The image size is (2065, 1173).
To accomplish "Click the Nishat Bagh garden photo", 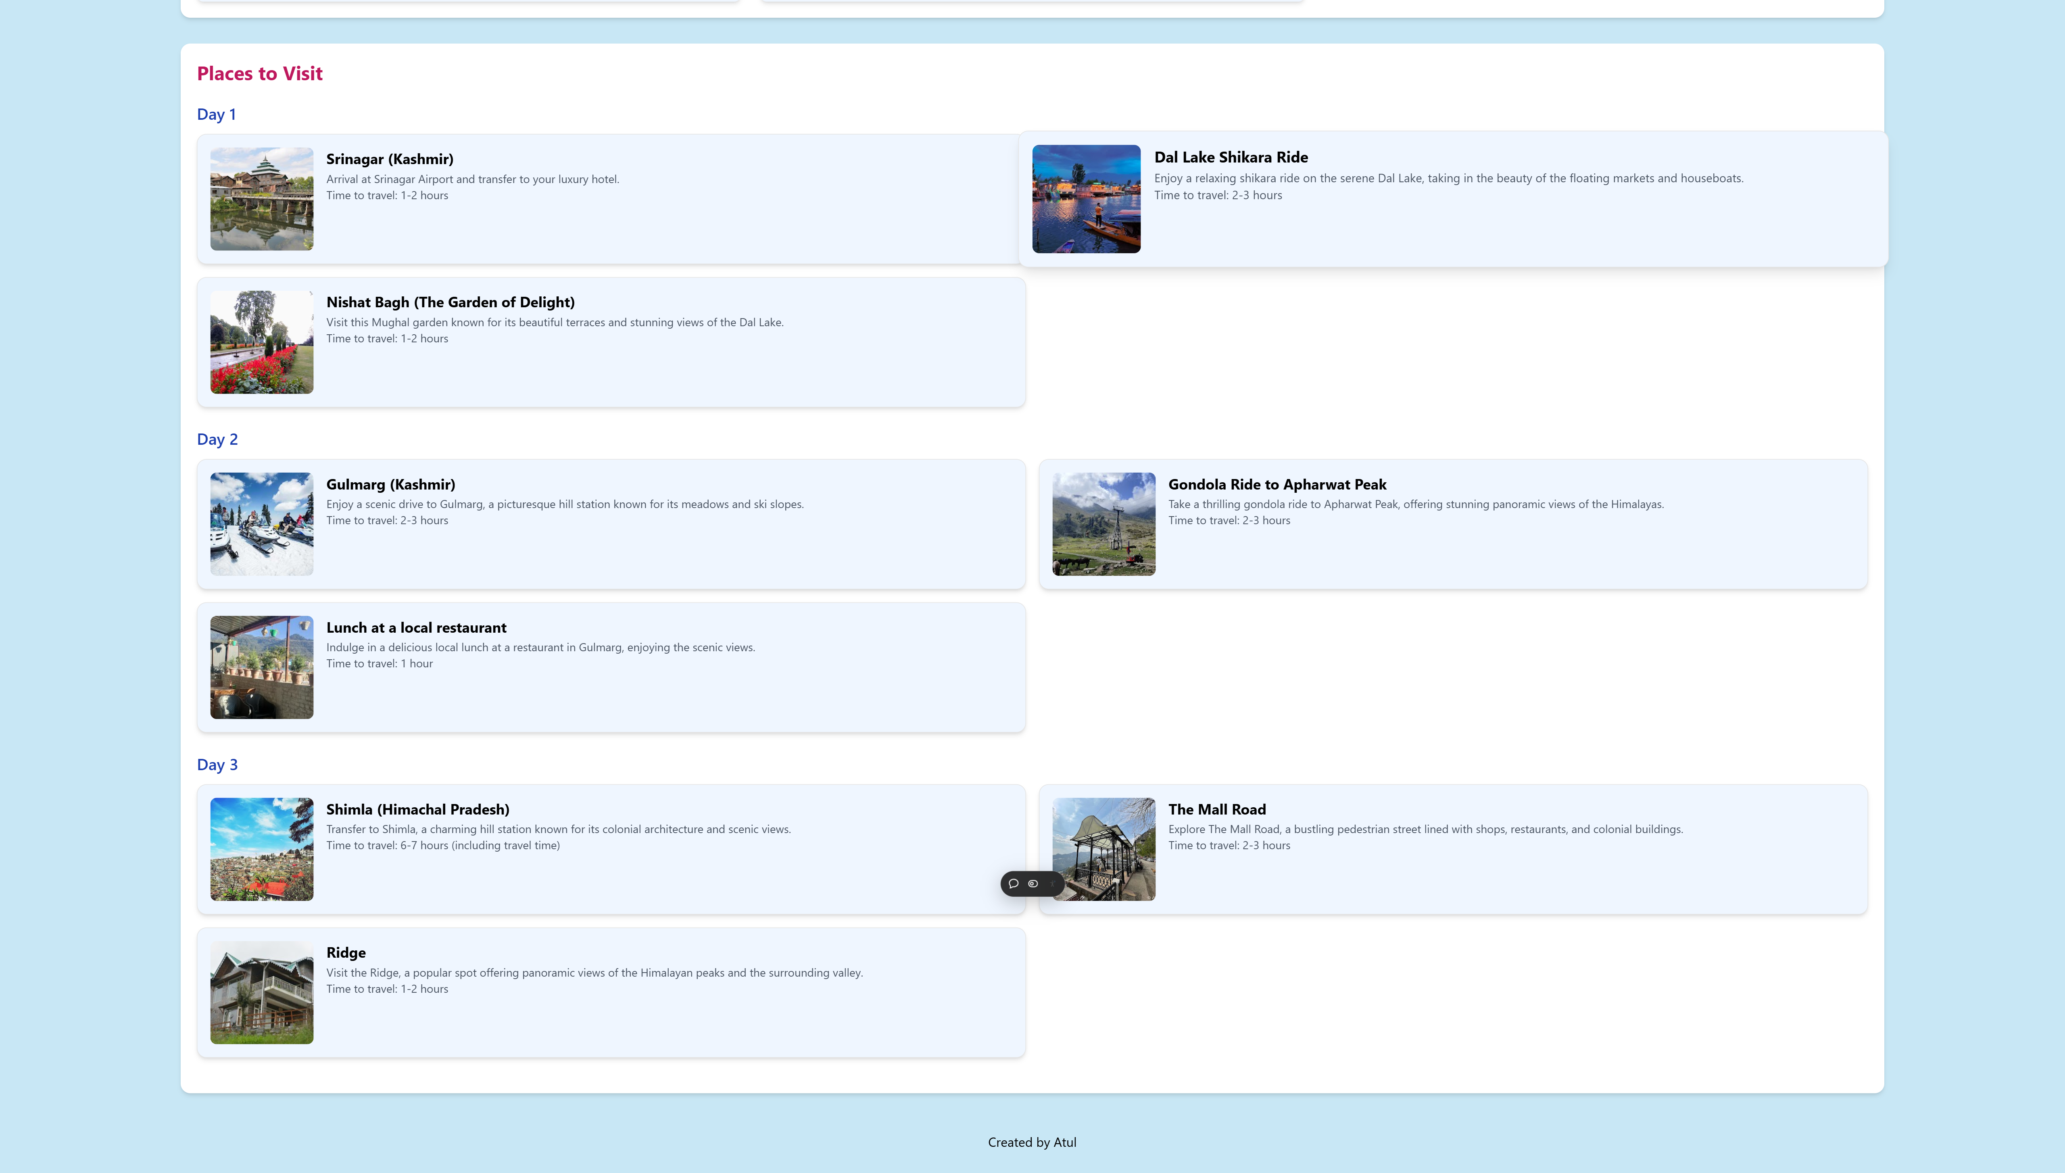I will point(262,342).
